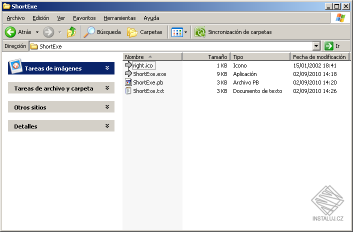Go up one folder level
Screen dimensions: 353x232
pyautogui.click(x=71, y=32)
